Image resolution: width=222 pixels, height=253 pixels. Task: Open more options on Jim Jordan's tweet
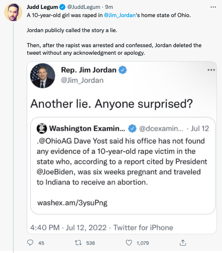pyautogui.click(x=211, y=70)
